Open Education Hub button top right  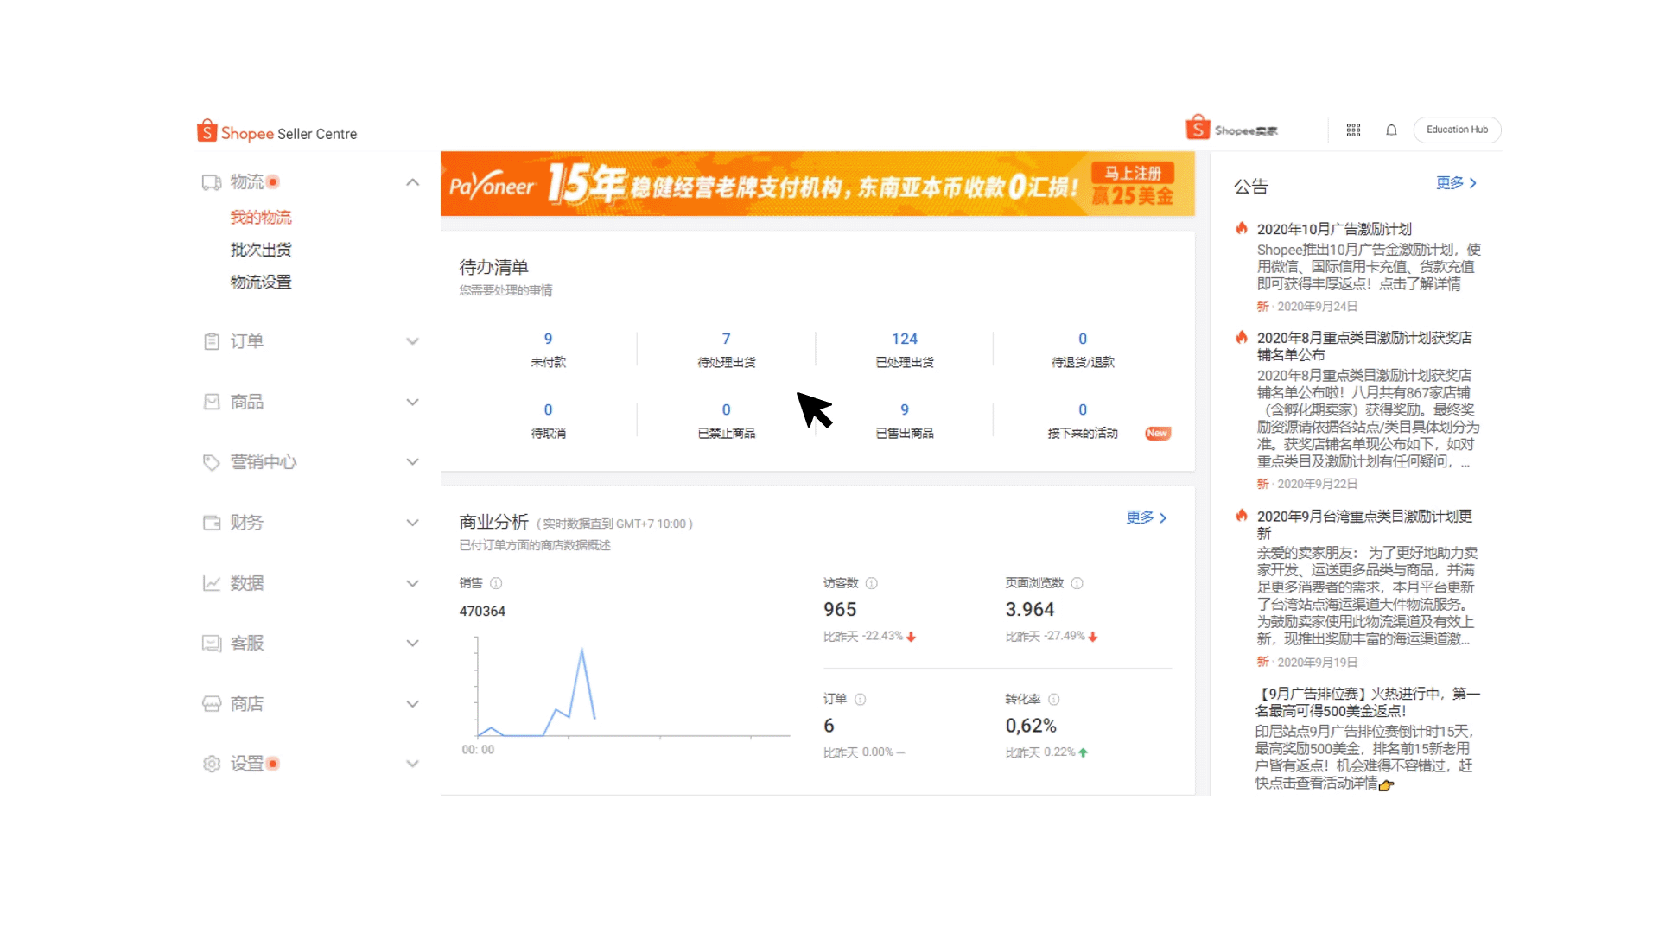[1459, 129]
